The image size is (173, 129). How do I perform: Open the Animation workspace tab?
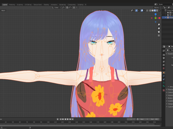coord(54,5)
